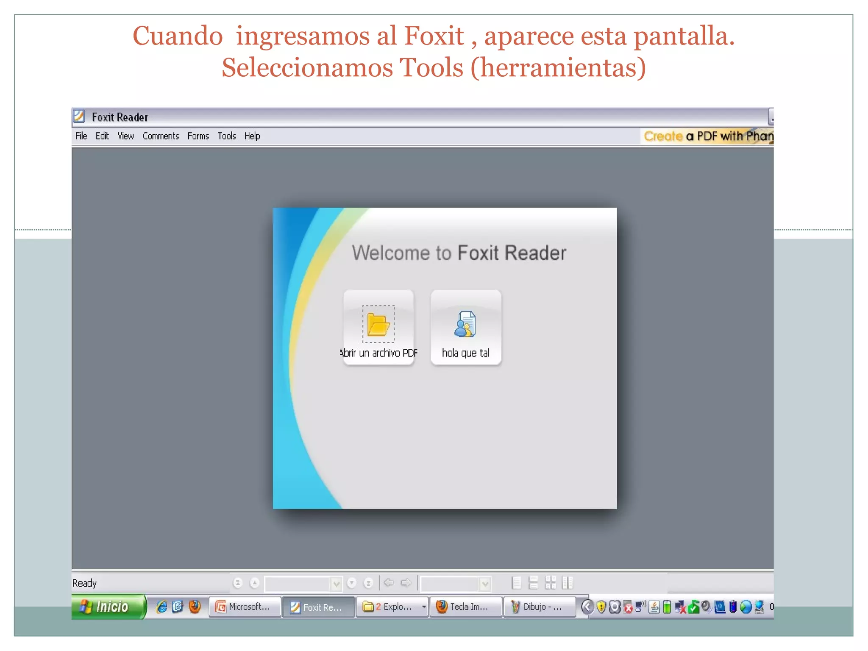Go to first page navigation icon
868x651 pixels.
[x=238, y=583]
